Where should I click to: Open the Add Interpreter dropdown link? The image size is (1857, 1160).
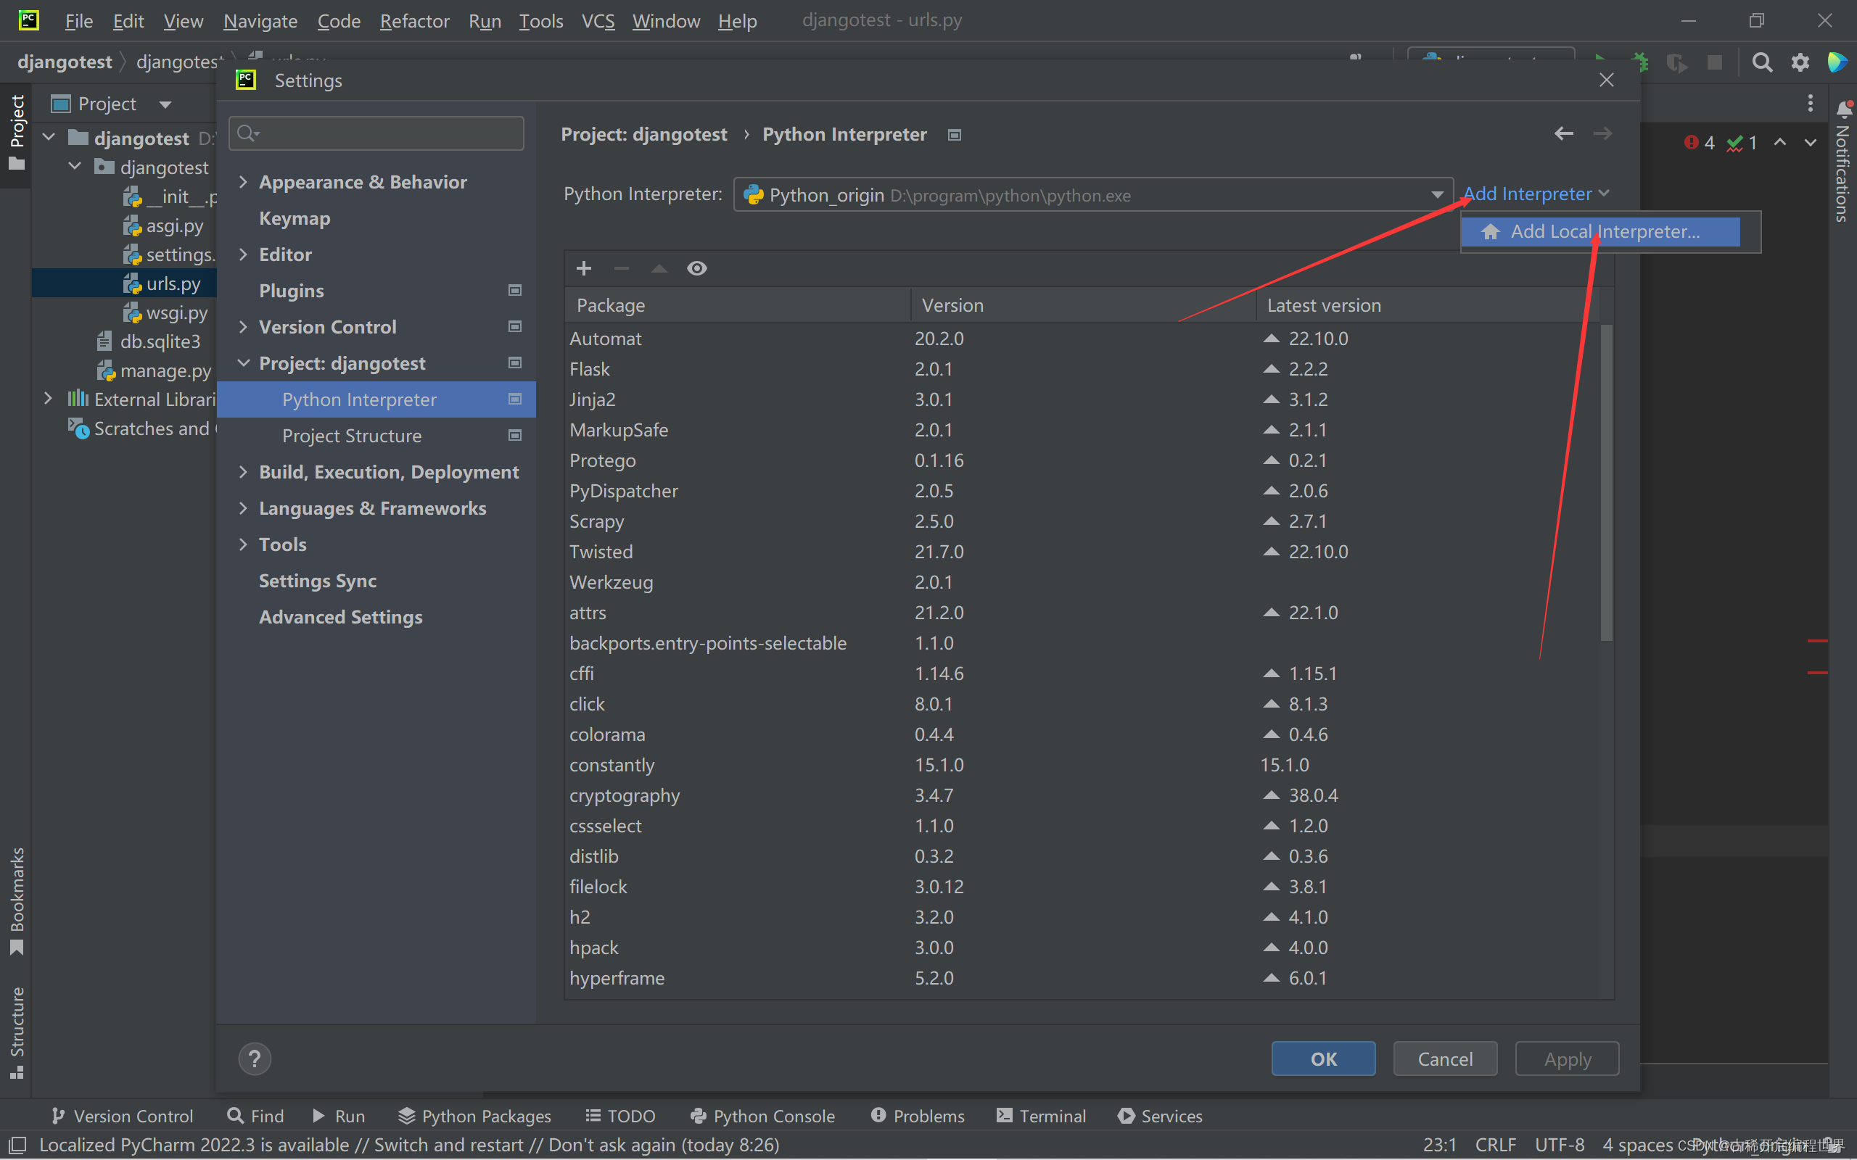coord(1536,194)
